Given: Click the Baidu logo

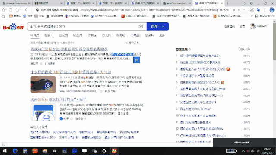Looking at the screenshot, I should (x=13, y=27).
